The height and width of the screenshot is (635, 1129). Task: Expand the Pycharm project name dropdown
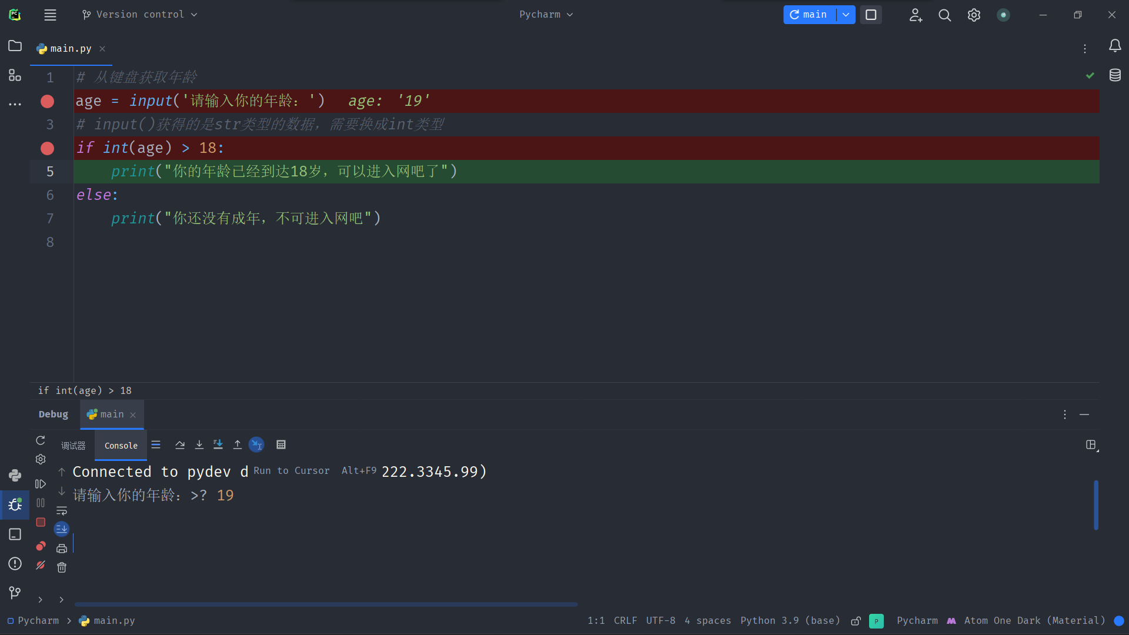[x=546, y=15]
